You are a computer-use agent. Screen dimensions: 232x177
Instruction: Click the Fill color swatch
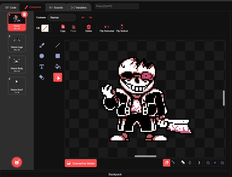45,28
